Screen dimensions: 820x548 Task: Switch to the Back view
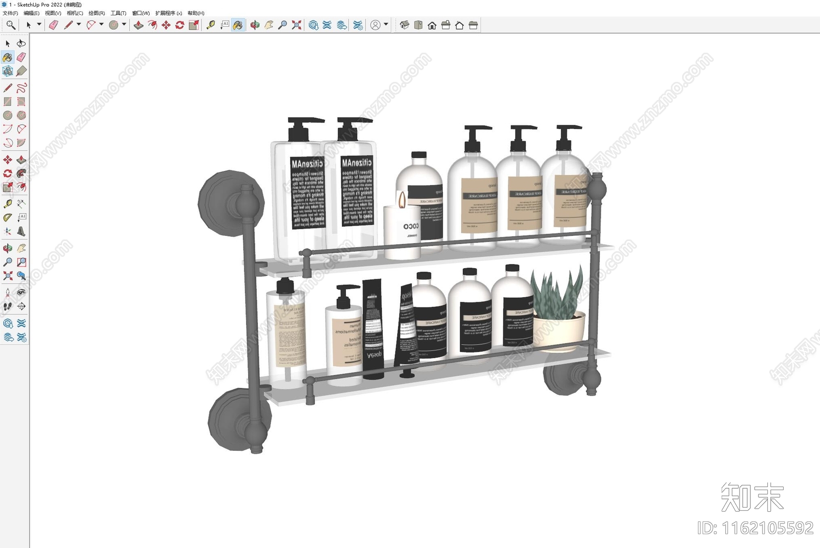(x=460, y=25)
